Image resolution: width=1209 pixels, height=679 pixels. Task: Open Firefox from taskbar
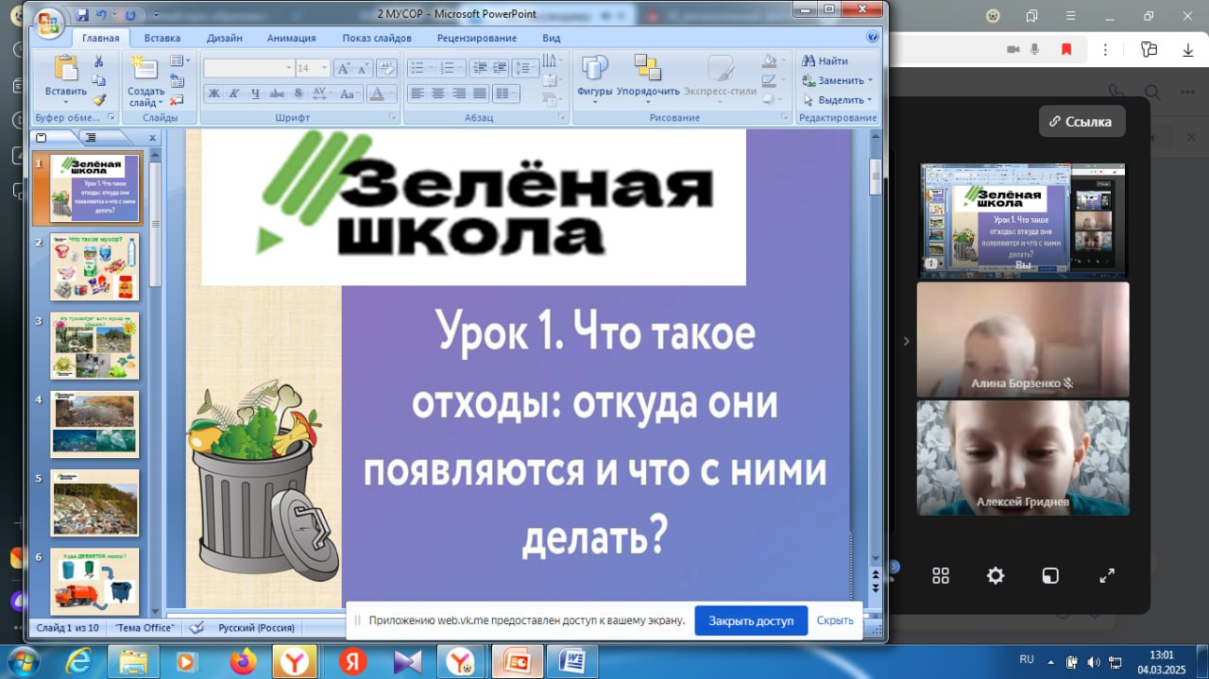244,660
